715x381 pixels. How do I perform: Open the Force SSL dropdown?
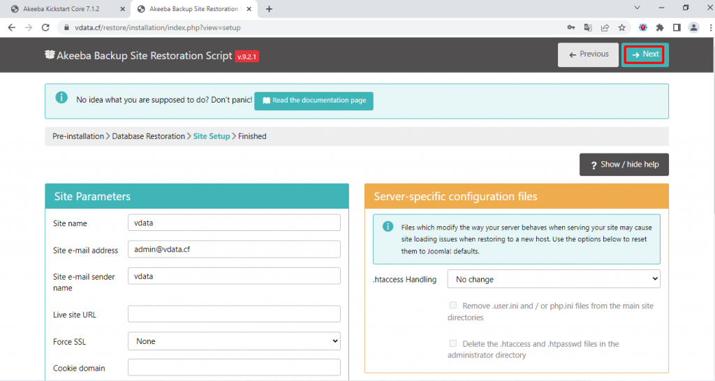[234, 341]
